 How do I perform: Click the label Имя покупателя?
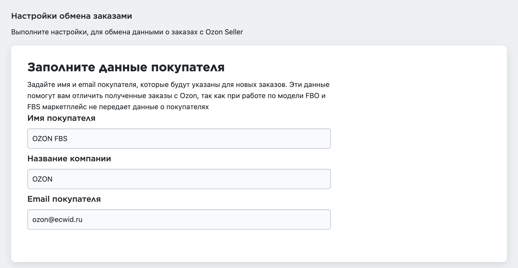(x=61, y=118)
